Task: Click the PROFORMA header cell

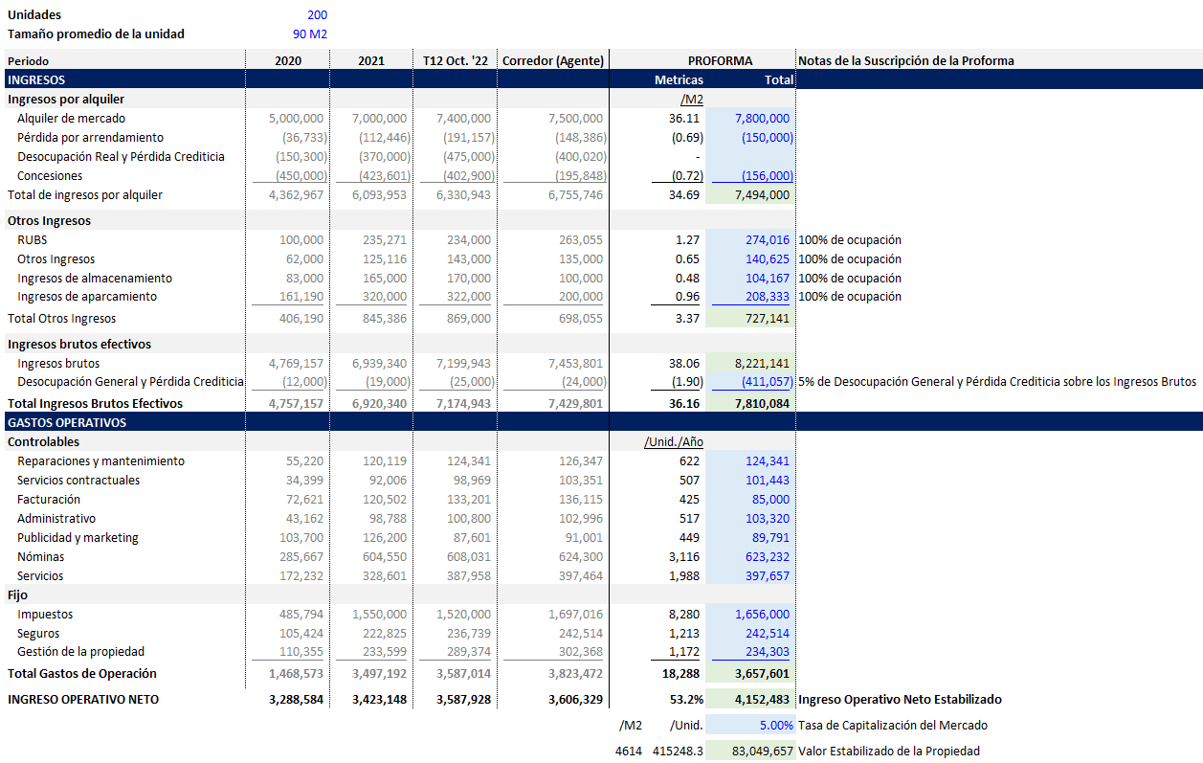Action: [x=720, y=61]
